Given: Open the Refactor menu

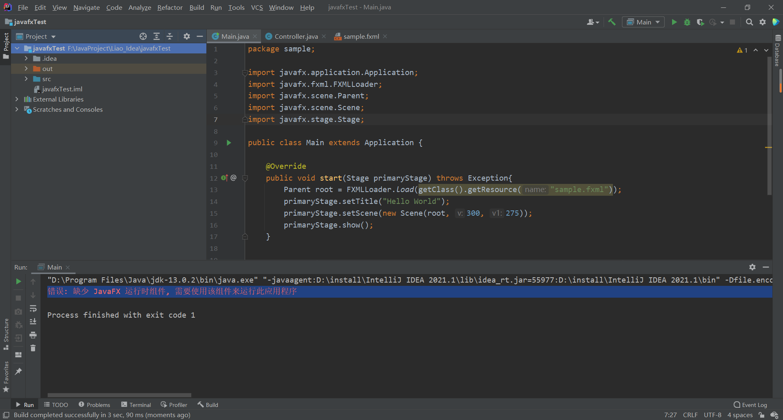Looking at the screenshot, I should 170,7.
